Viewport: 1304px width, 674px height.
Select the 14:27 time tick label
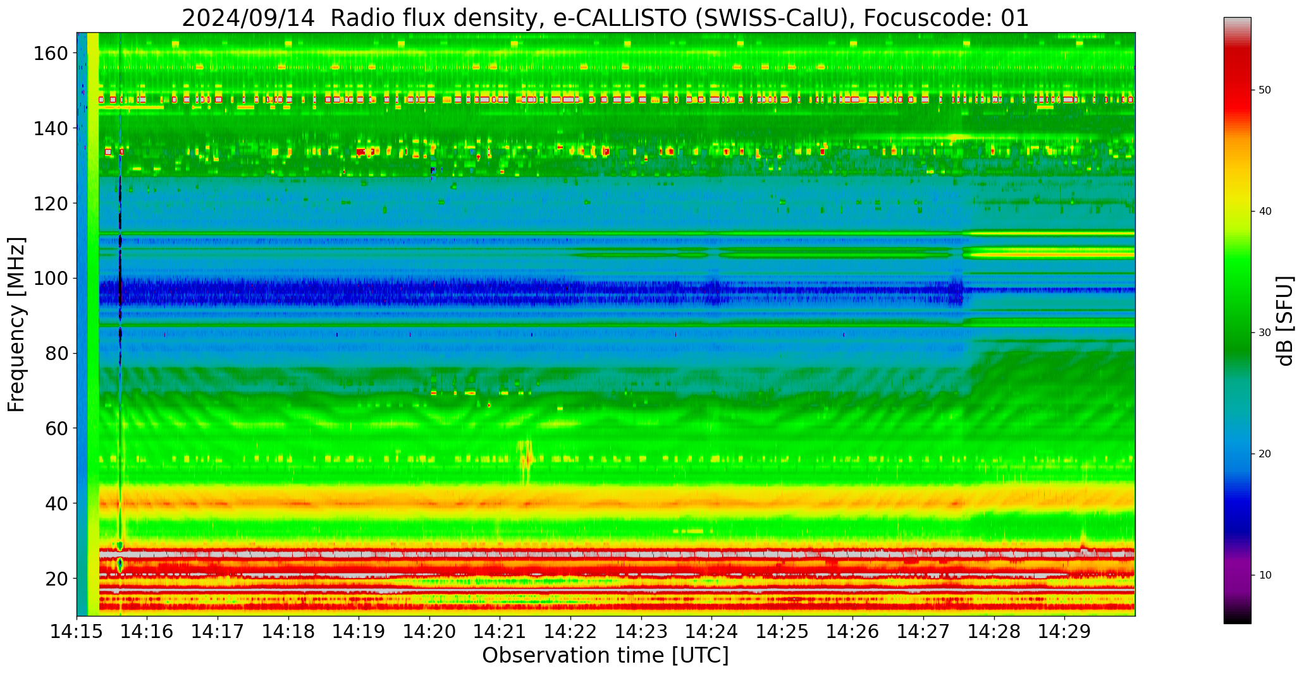923,632
